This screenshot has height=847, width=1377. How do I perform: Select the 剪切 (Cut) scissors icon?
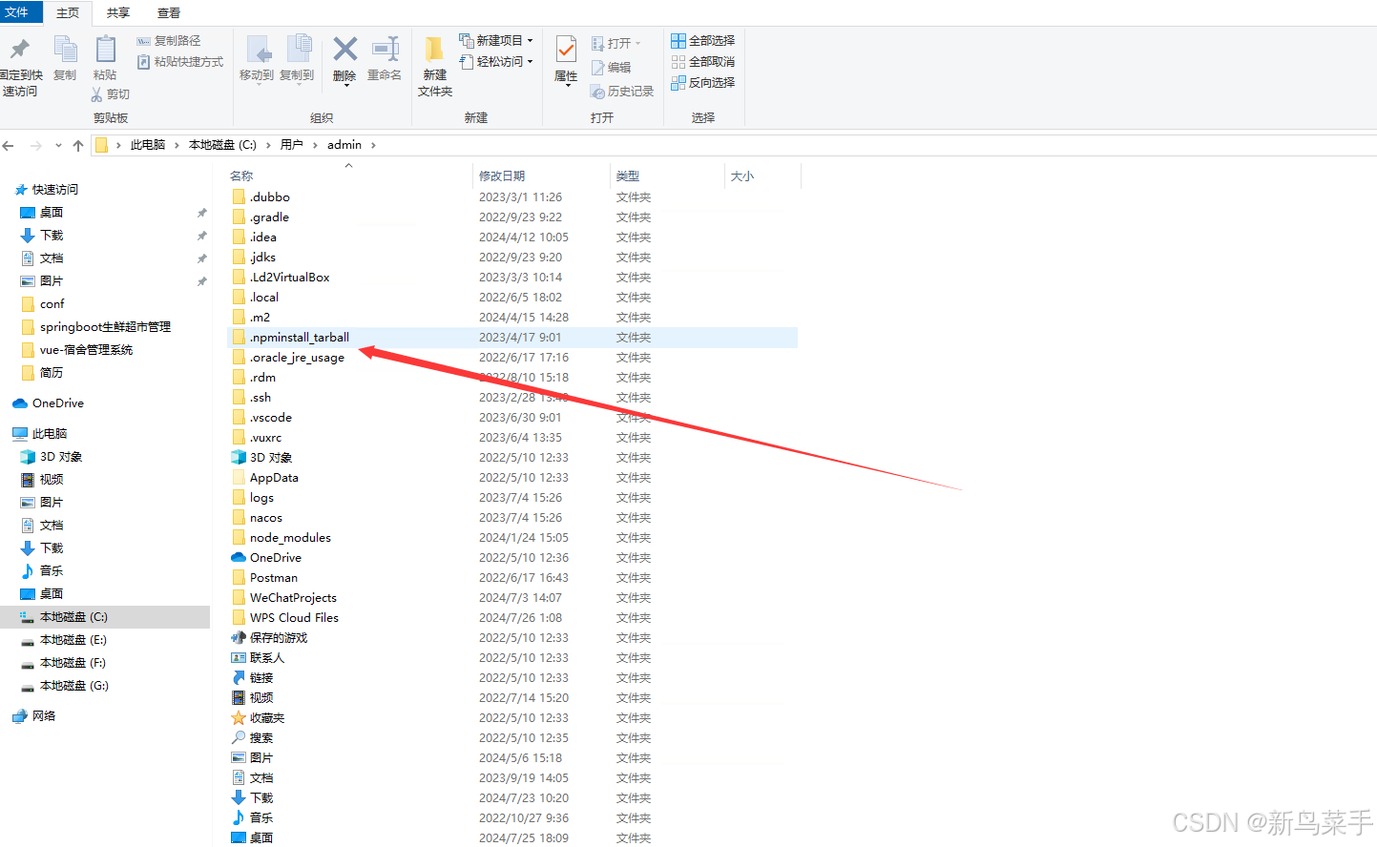pos(96,93)
